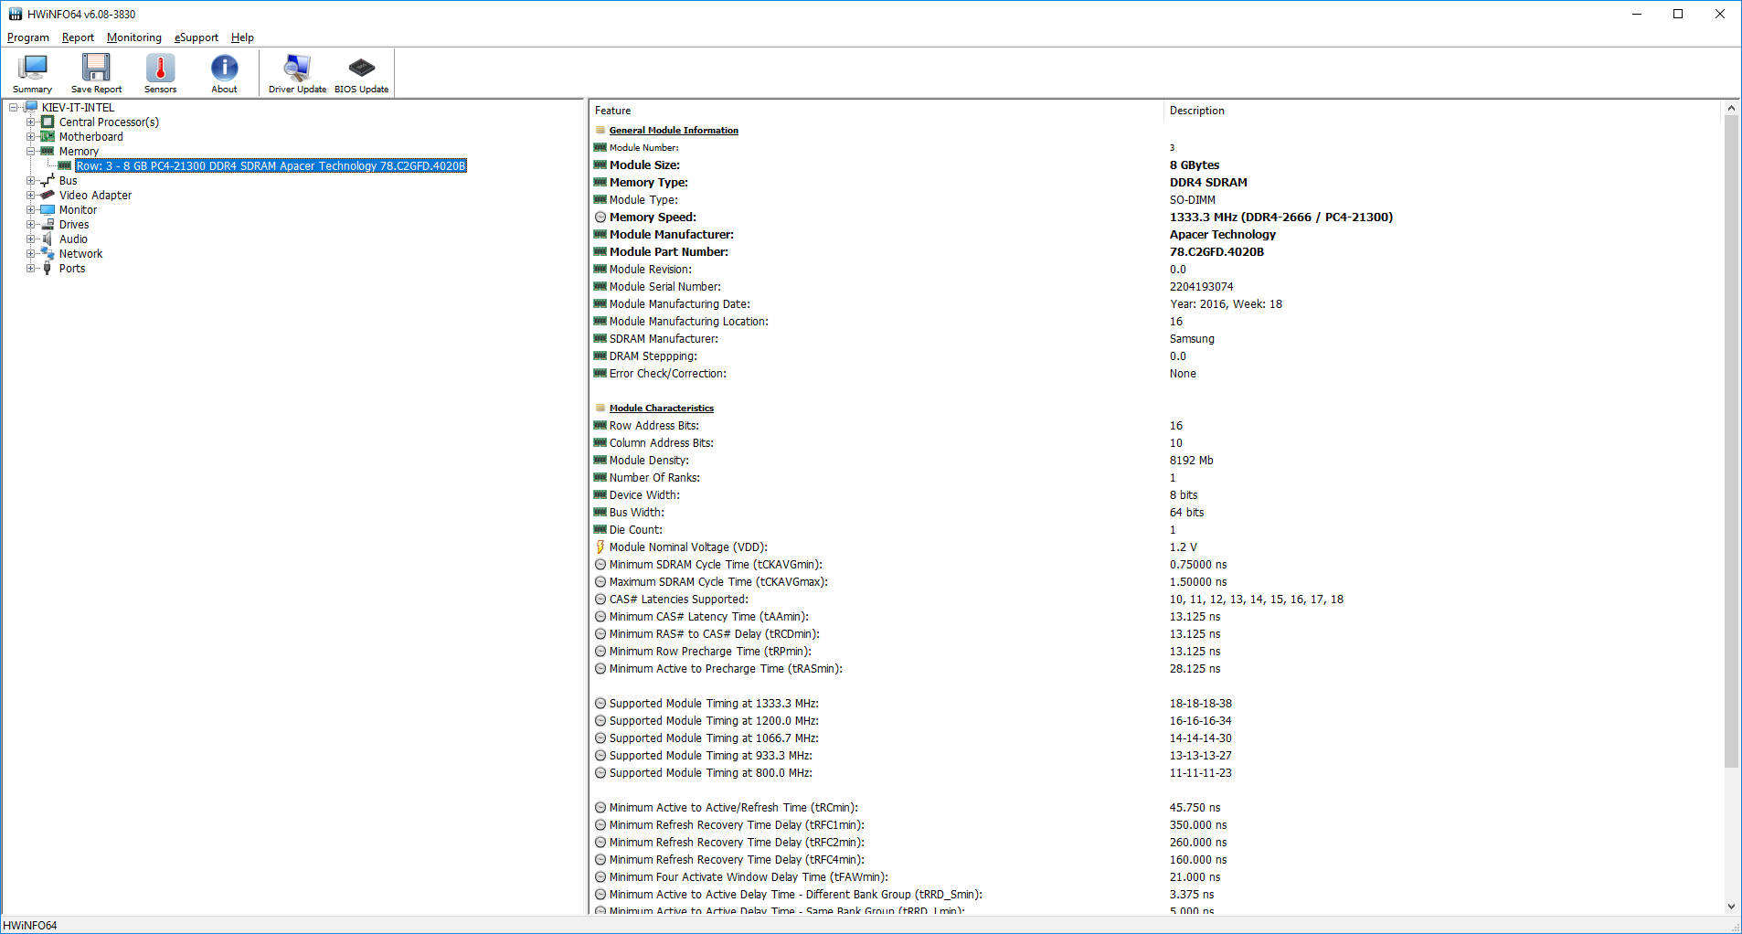Launch the Driver Update tool
The width and height of the screenshot is (1742, 934).
tap(297, 73)
